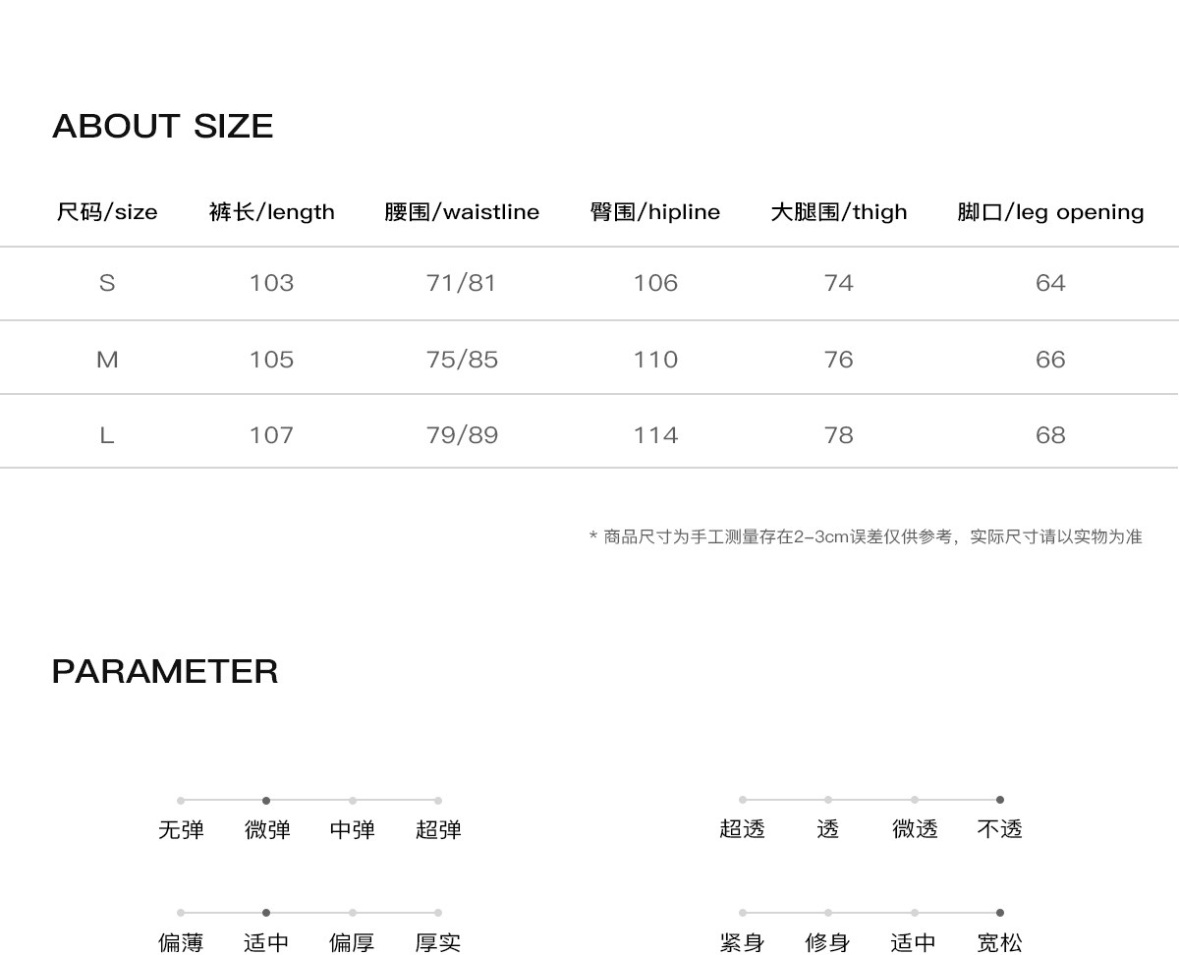The height and width of the screenshot is (955, 1179).
Task: Select the 厚实 thickness dot
Action: pos(438,913)
